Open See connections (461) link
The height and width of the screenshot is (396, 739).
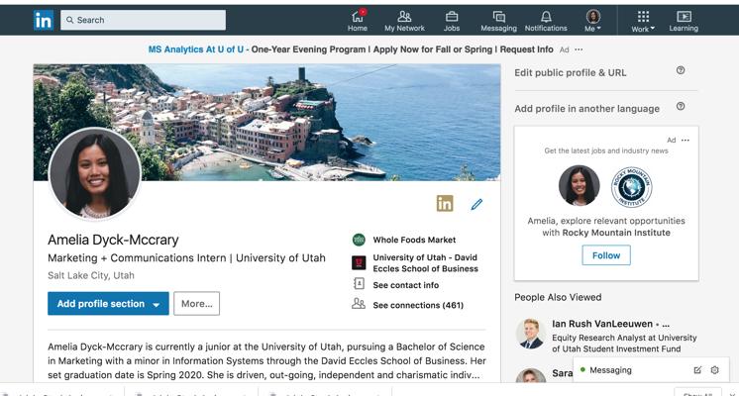pos(417,305)
